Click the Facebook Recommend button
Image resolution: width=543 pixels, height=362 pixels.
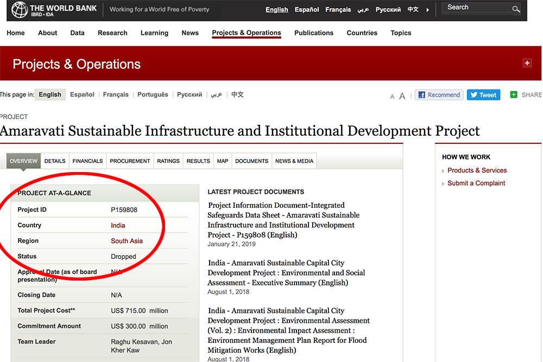point(439,95)
